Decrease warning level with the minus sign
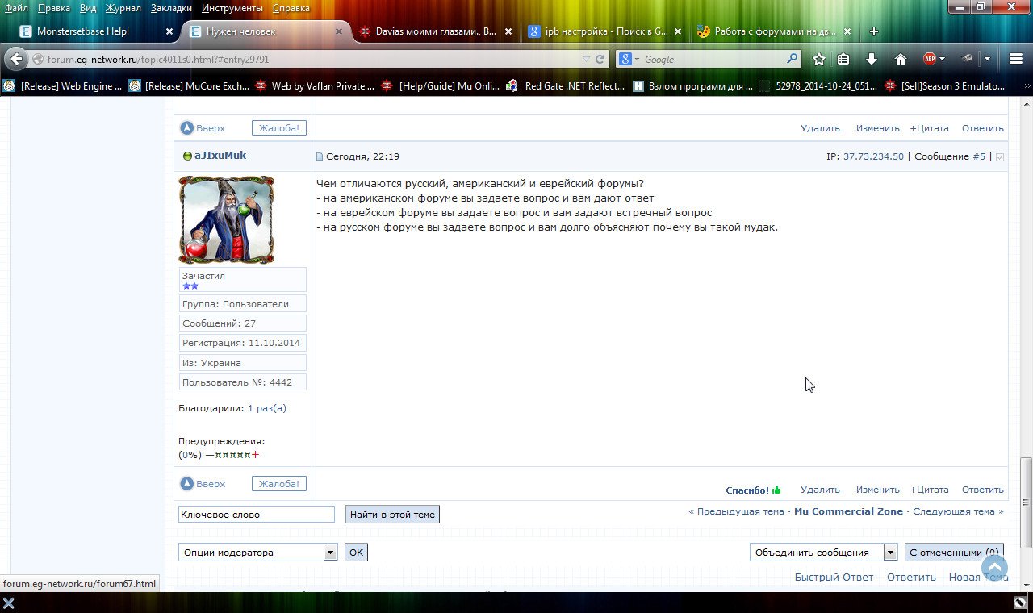The width and height of the screenshot is (1033, 613). (x=210, y=455)
